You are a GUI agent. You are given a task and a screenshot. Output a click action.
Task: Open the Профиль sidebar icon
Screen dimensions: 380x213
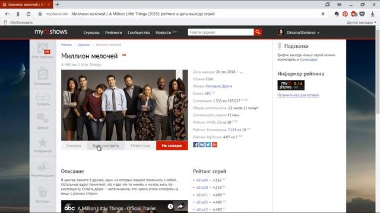[x=43, y=99]
